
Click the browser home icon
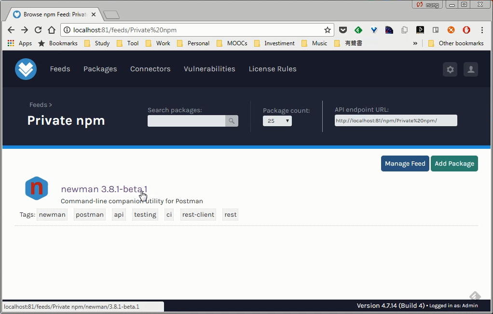[x=52, y=30]
